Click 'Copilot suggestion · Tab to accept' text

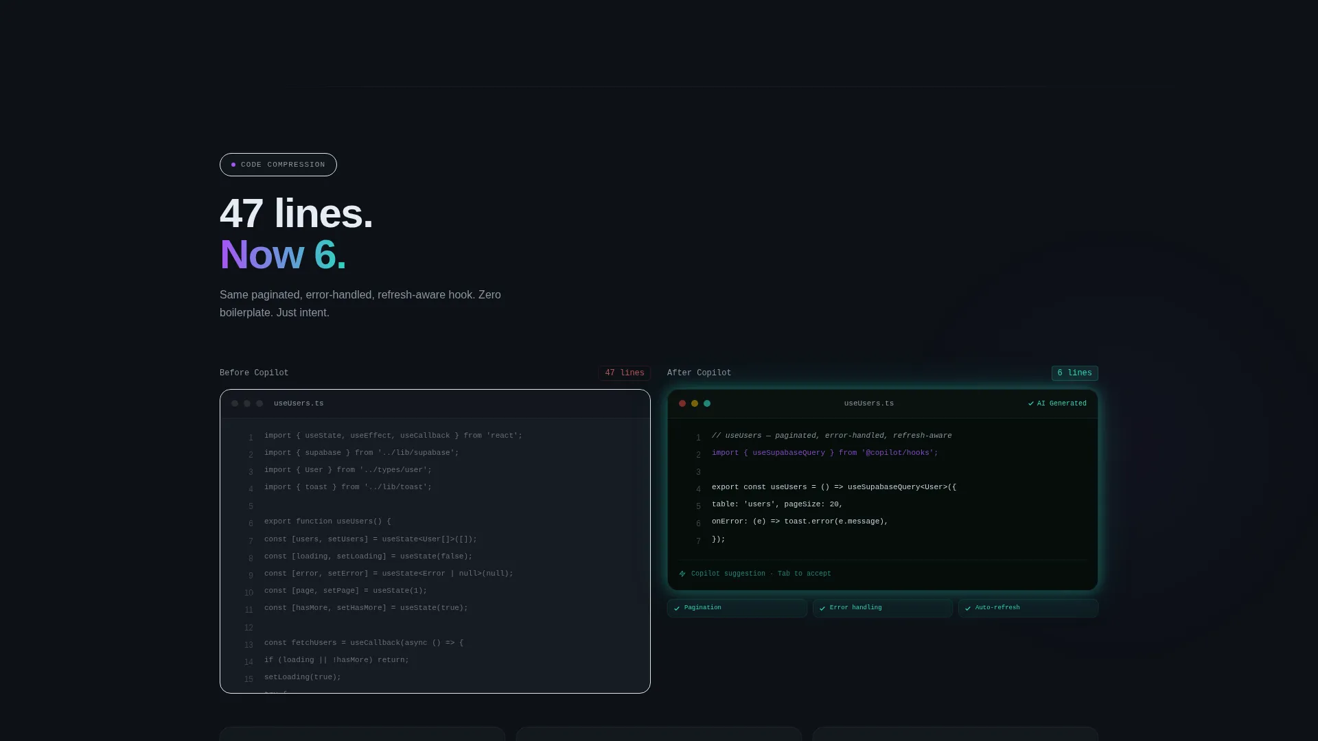[761, 574]
